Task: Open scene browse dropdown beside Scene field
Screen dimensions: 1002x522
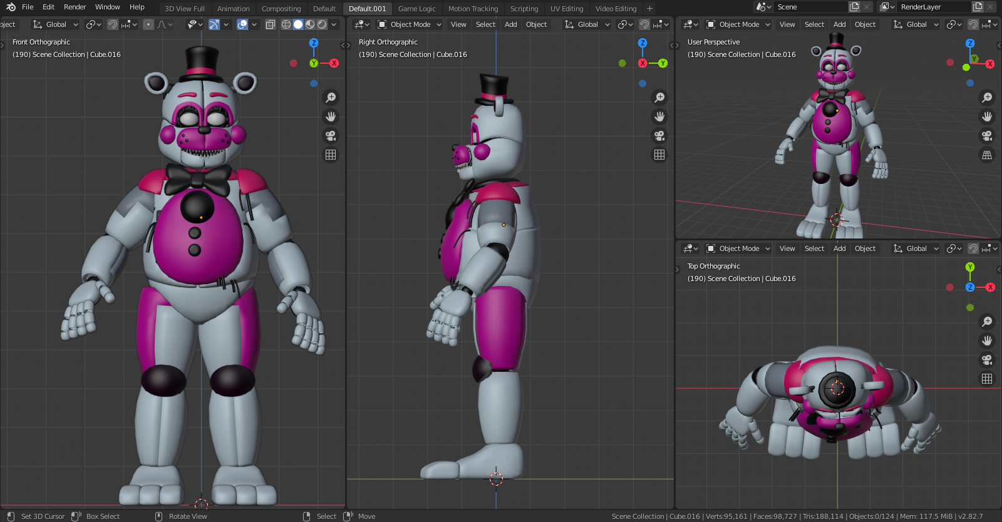Action: pos(764,7)
